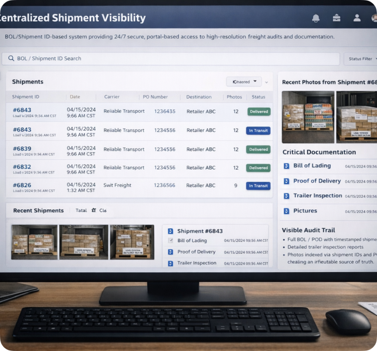Sort by the Carrier column header
This screenshot has height=351, width=377.
click(x=112, y=97)
